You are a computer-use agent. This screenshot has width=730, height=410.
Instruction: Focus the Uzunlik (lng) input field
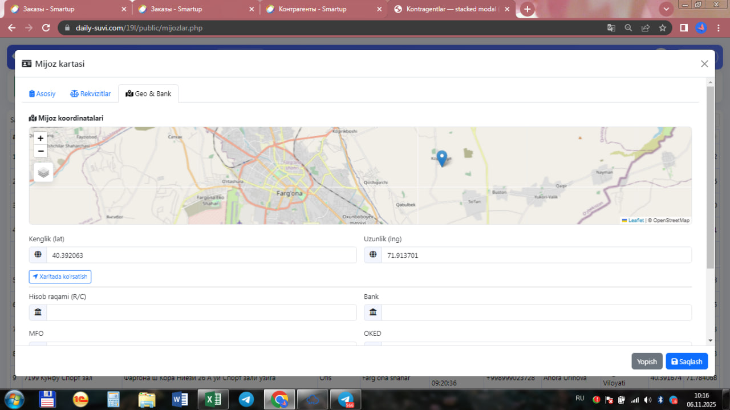coord(536,255)
